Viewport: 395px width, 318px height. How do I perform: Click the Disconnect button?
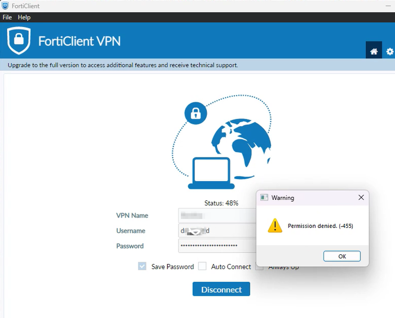click(221, 289)
